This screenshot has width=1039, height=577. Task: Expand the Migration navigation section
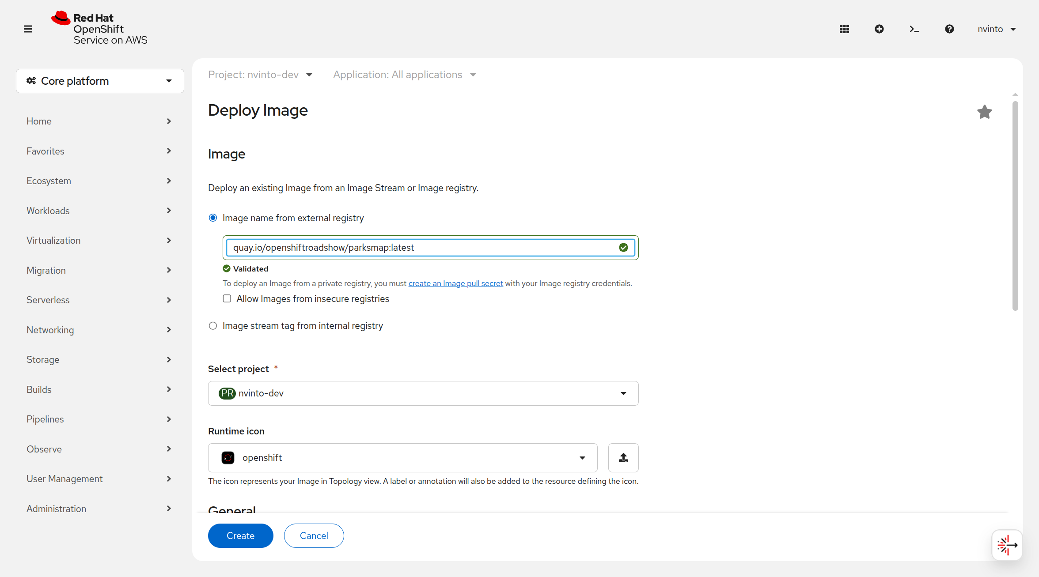pyautogui.click(x=100, y=270)
